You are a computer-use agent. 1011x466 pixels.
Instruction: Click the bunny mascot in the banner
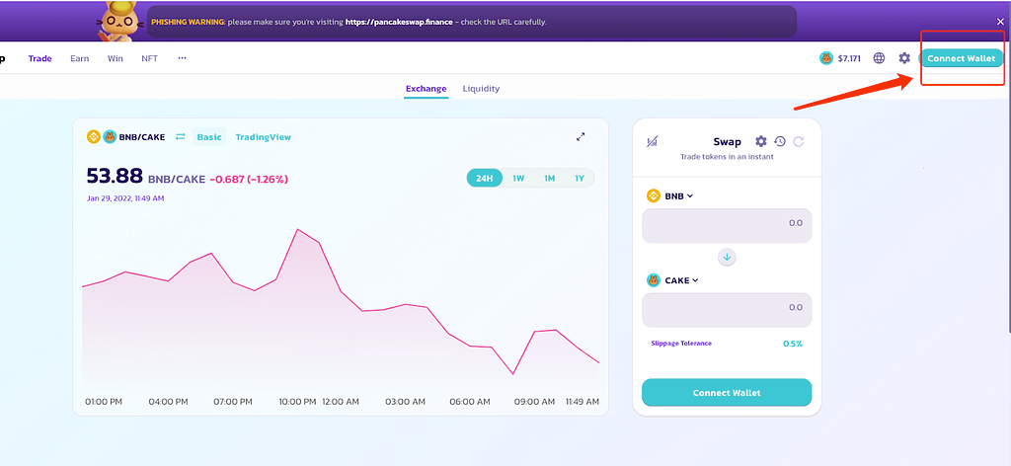click(119, 22)
